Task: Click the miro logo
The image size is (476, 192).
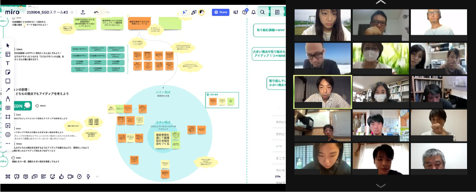Action: 12,12
